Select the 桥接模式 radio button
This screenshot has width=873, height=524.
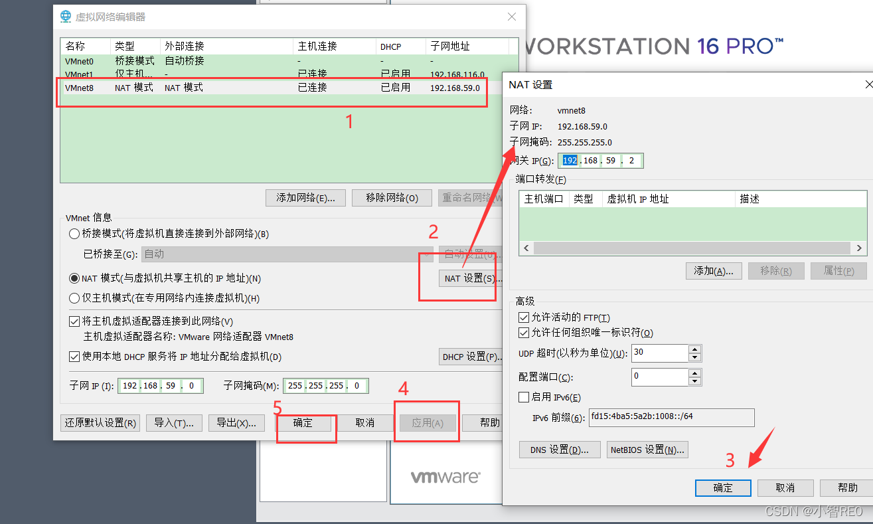point(74,234)
